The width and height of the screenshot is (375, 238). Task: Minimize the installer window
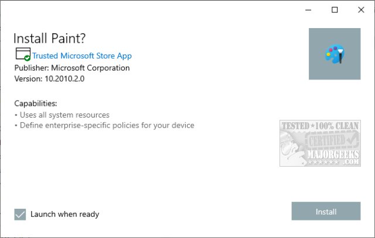(x=308, y=10)
